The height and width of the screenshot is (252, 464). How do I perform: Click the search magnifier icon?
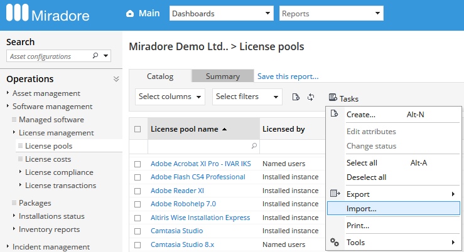coord(95,56)
